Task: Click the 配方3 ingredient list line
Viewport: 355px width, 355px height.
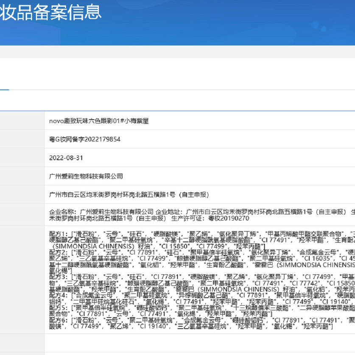Action: [202, 277]
